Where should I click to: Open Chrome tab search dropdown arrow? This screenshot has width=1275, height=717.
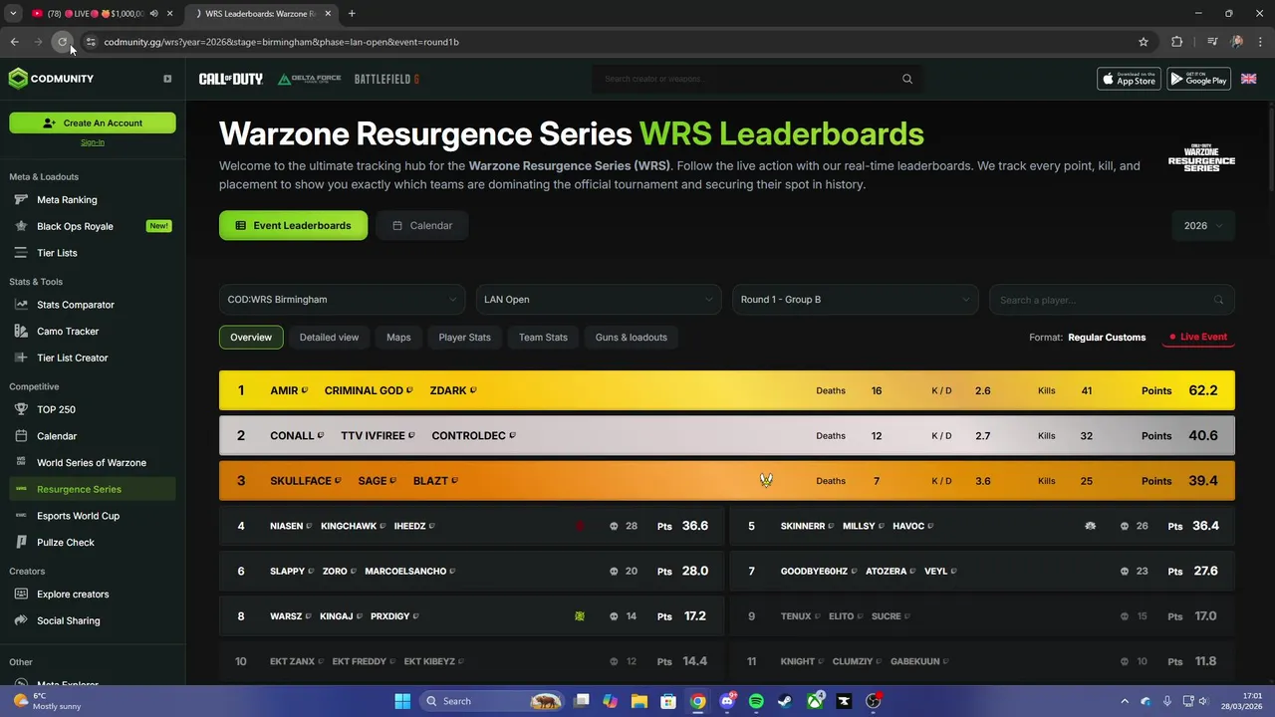[13, 14]
